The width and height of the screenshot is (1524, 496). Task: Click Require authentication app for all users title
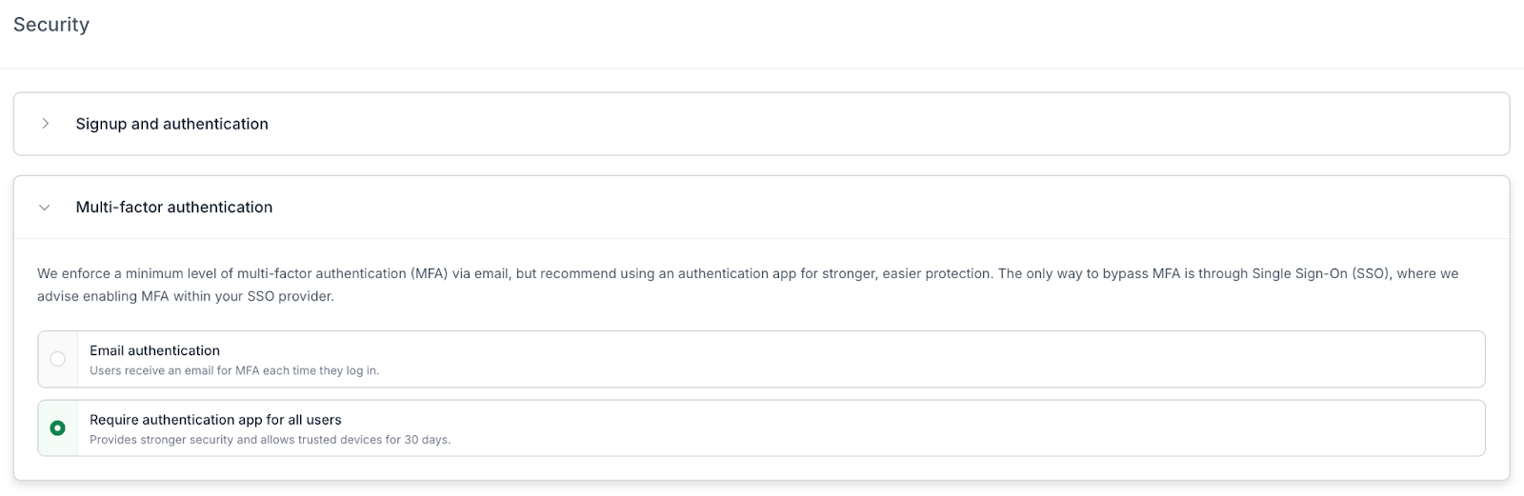(x=215, y=420)
